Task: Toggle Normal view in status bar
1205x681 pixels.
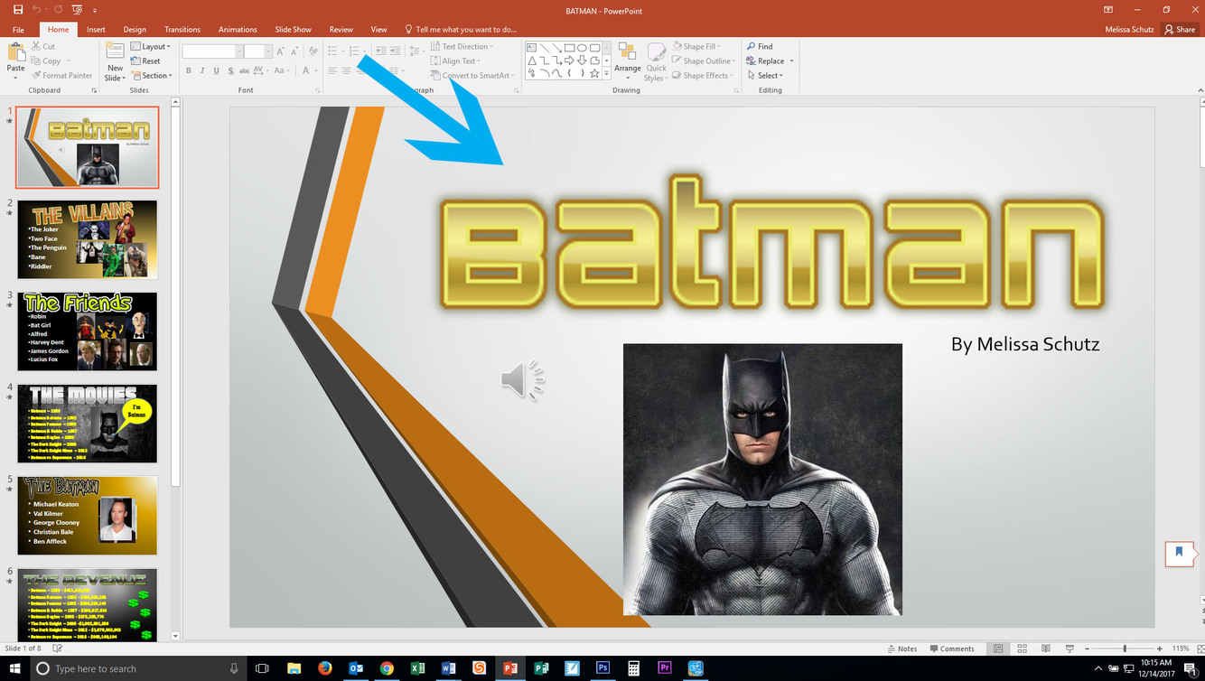Action: pos(998,648)
